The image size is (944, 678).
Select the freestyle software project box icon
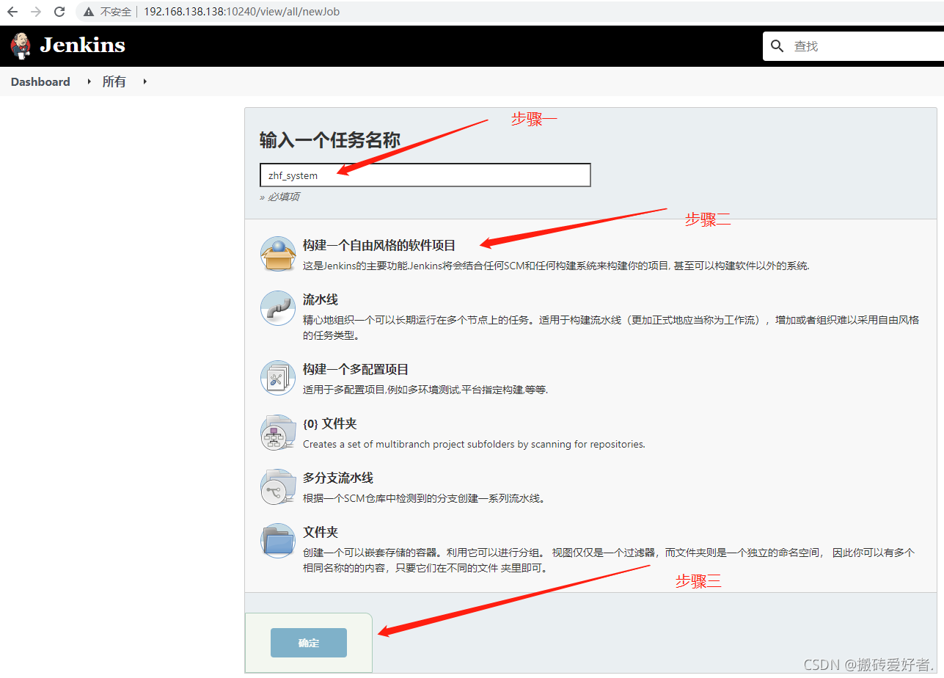click(278, 254)
